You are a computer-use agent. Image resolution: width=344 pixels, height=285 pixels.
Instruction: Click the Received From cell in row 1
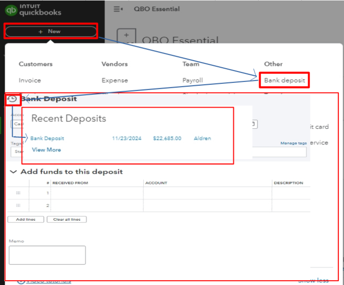(x=97, y=193)
